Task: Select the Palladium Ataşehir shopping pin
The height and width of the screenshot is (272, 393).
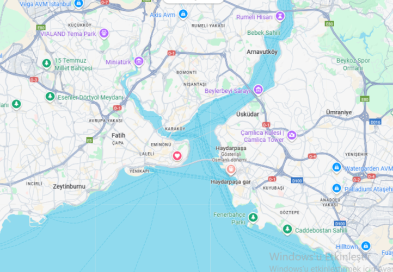Action: [x=336, y=188]
